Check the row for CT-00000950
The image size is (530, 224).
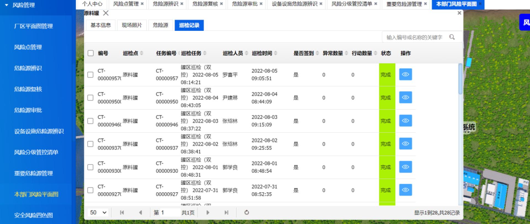coord(90,98)
